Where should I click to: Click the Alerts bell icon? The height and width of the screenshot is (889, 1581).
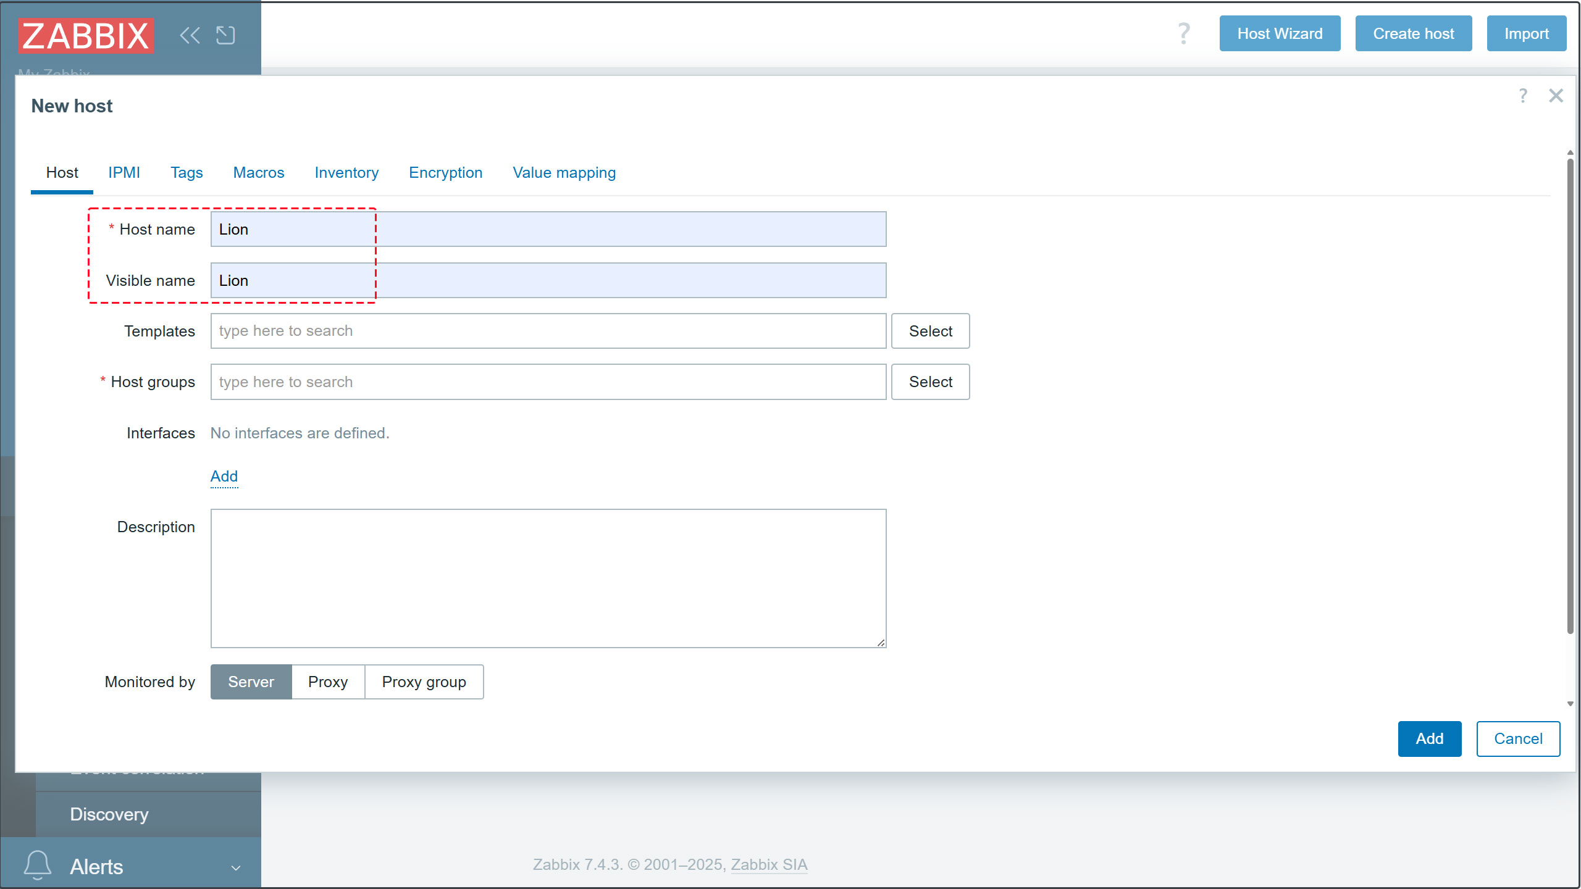pyautogui.click(x=37, y=865)
